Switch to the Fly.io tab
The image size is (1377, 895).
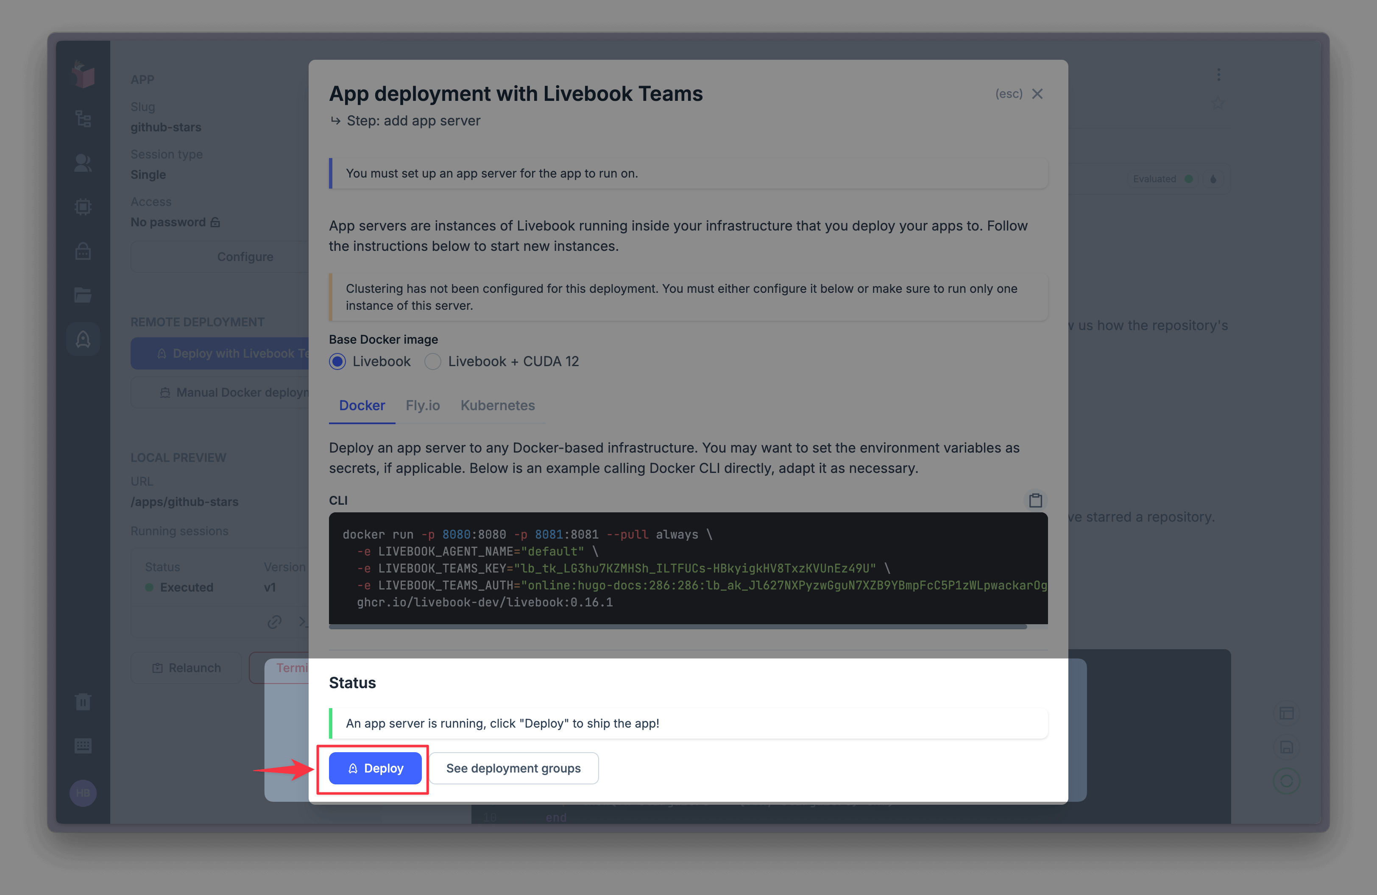pyautogui.click(x=422, y=405)
